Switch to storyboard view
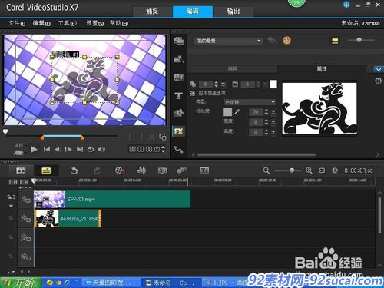 (x=21, y=170)
